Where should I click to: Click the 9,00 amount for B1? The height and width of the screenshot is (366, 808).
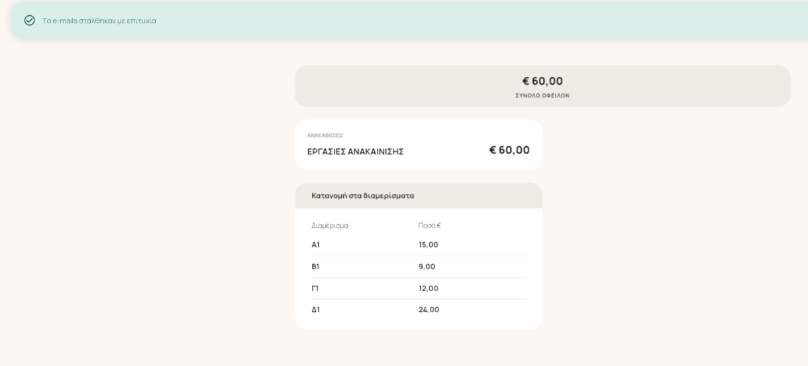click(x=427, y=267)
